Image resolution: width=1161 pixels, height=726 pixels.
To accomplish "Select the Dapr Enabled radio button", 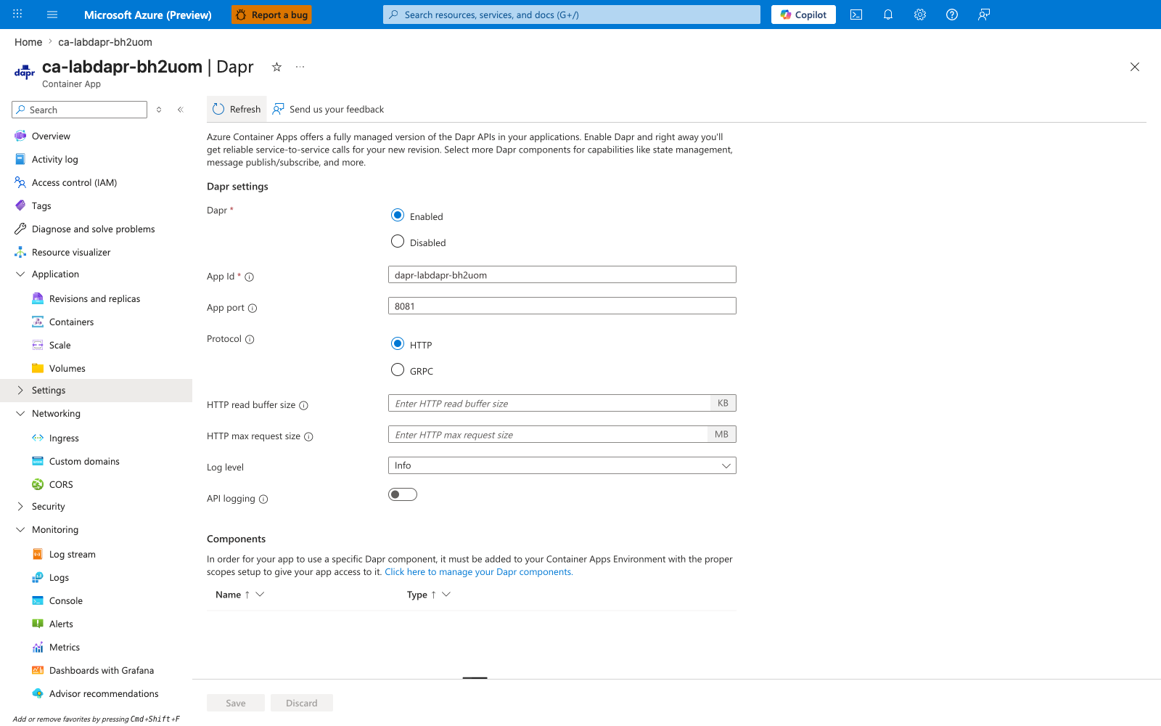I will [398, 215].
